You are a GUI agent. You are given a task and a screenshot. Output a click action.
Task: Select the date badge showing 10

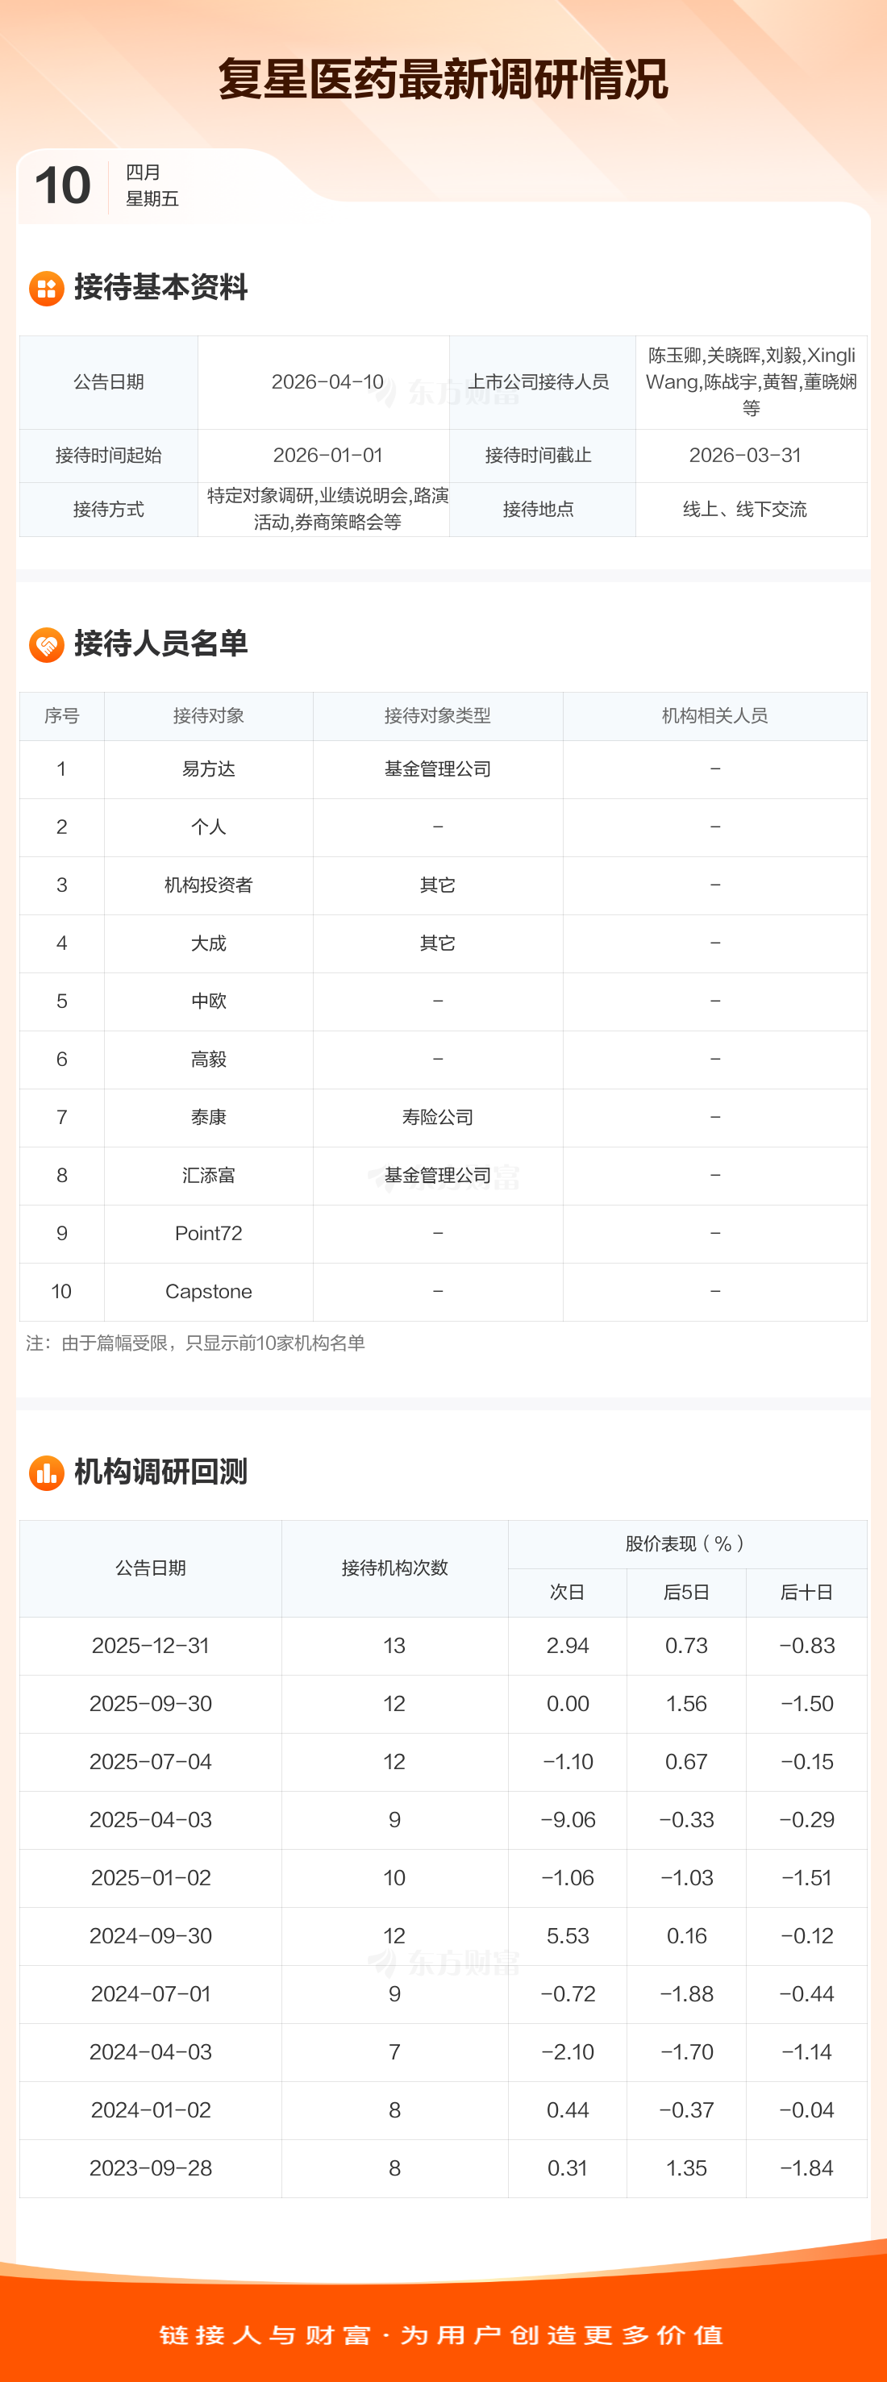click(63, 185)
